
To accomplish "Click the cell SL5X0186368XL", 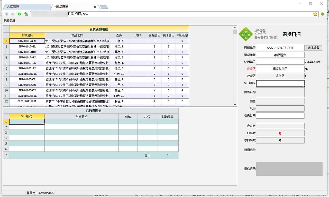I will 27,96.
